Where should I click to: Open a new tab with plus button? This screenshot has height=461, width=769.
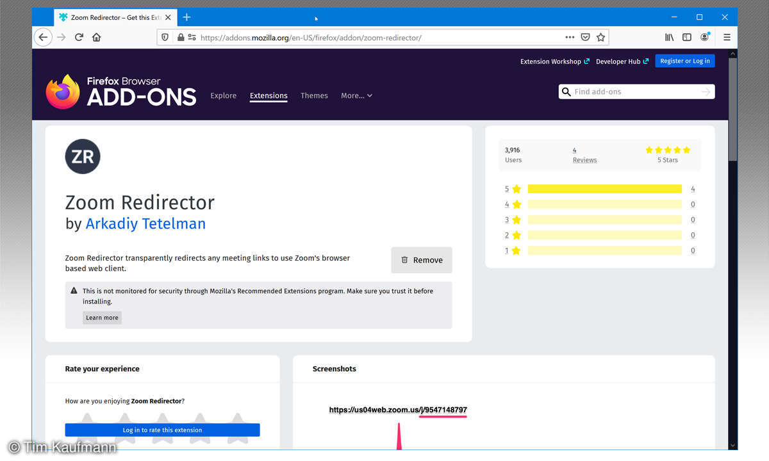(x=186, y=17)
